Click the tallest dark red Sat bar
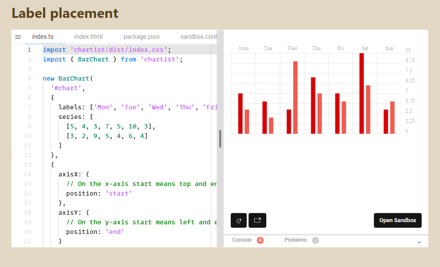This screenshot has width=440, height=267. 361,93
